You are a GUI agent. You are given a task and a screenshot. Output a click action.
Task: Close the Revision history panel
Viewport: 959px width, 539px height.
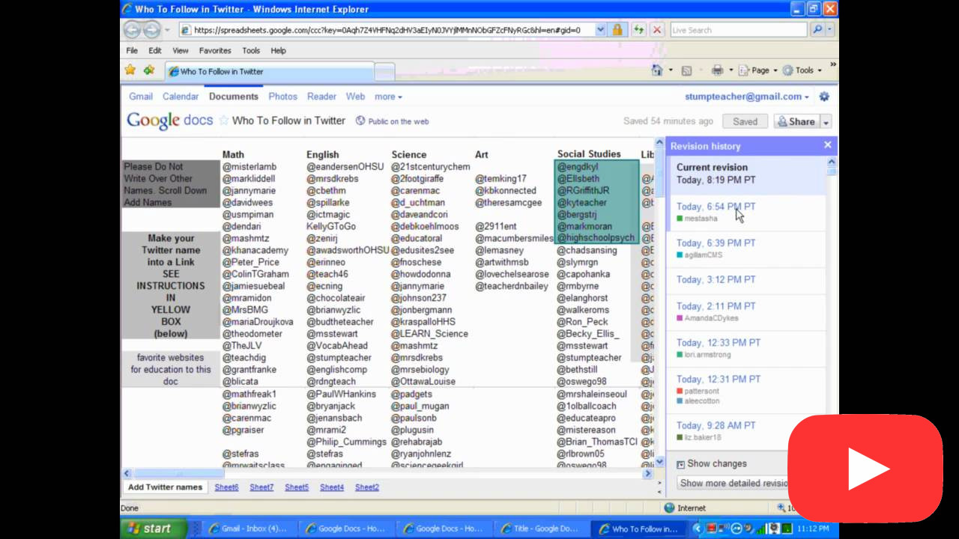pyautogui.click(x=827, y=145)
